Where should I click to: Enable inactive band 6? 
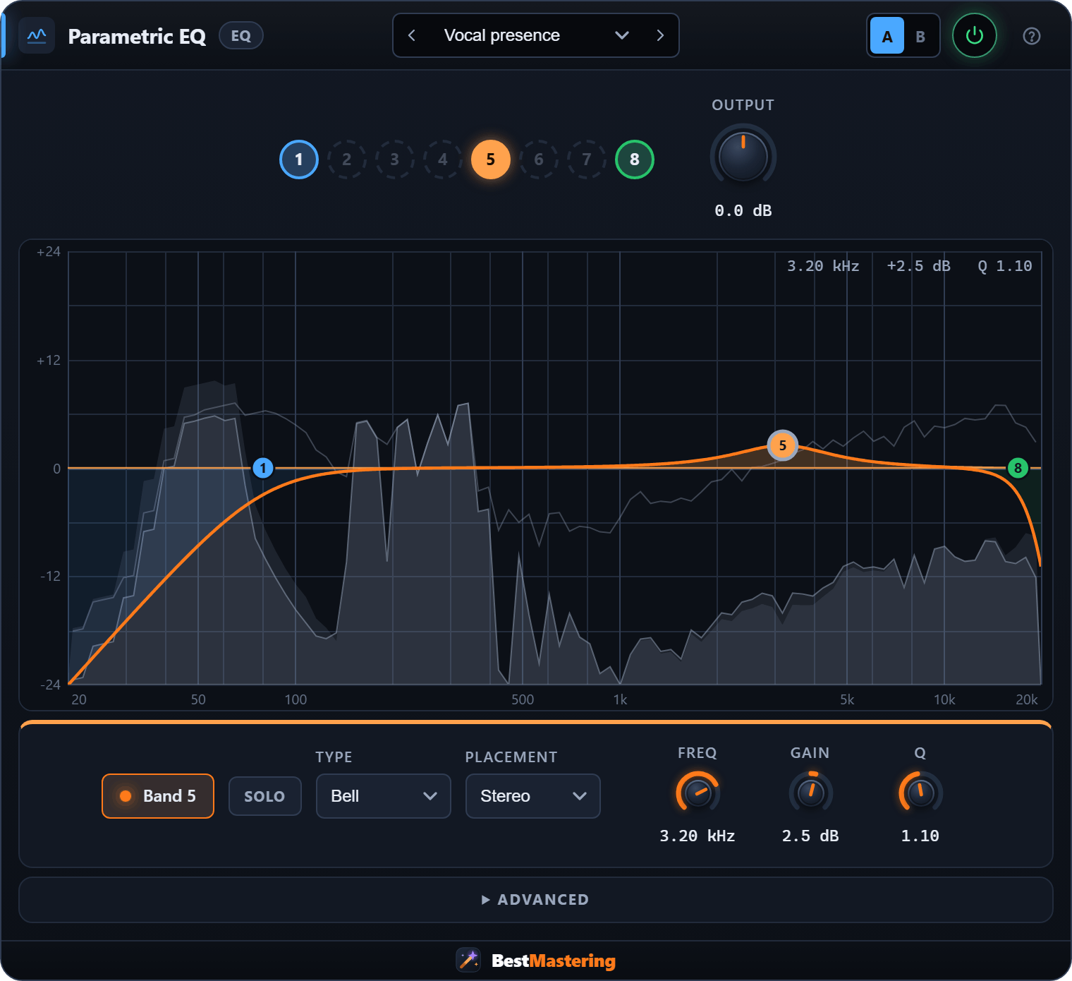[x=539, y=160]
